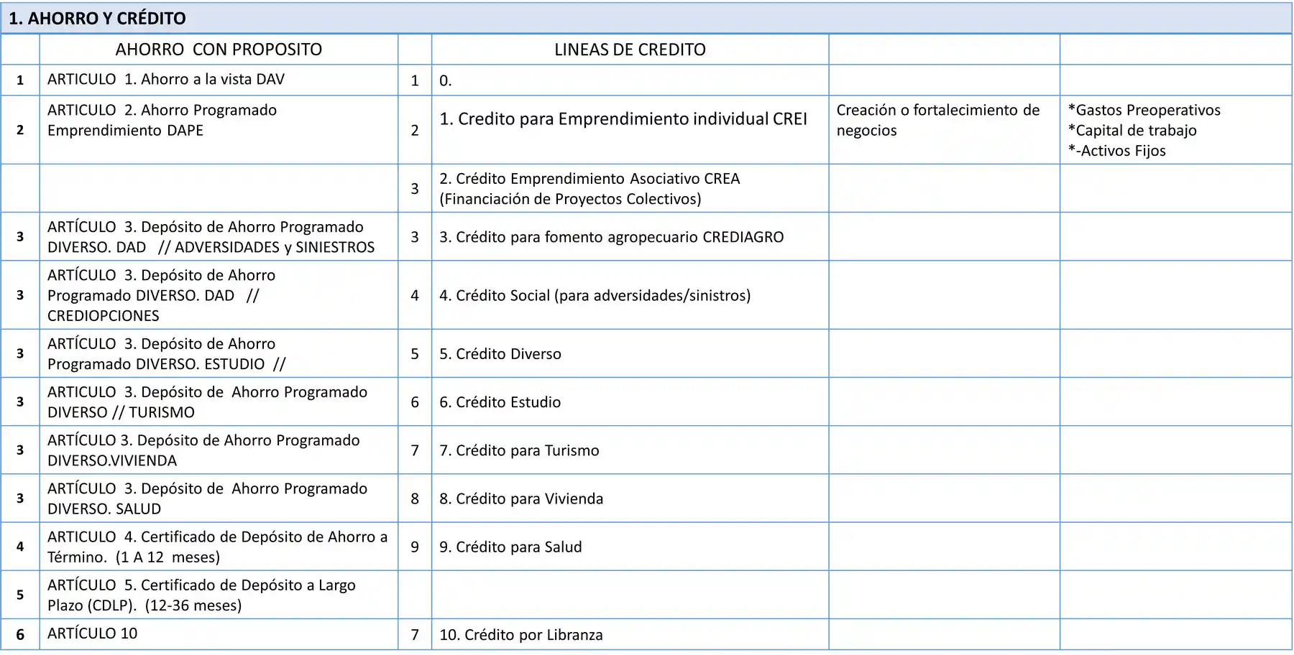Click index number '6' beside ARTÍCULO 10
This screenshot has height=655, width=1294.
coord(20,634)
